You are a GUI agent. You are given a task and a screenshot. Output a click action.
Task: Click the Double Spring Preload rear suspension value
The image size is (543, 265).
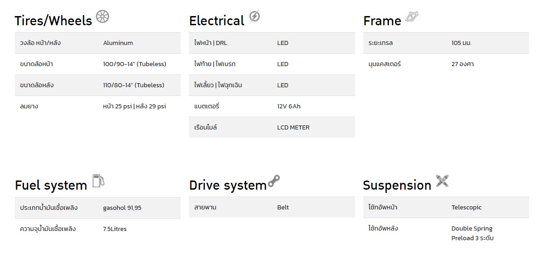[472, 233]
